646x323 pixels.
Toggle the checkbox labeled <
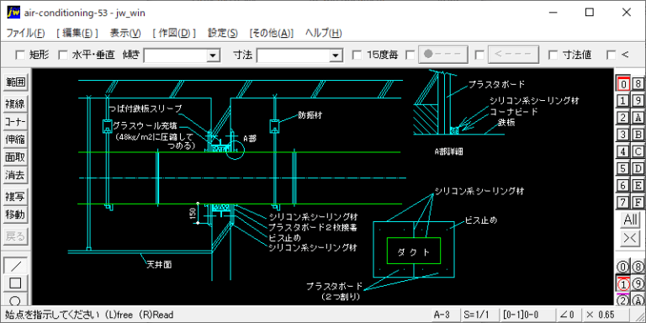pyautogui.click(x=612, y=55)
